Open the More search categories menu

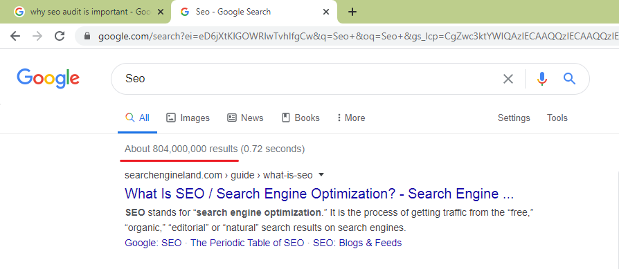point(350,118)
